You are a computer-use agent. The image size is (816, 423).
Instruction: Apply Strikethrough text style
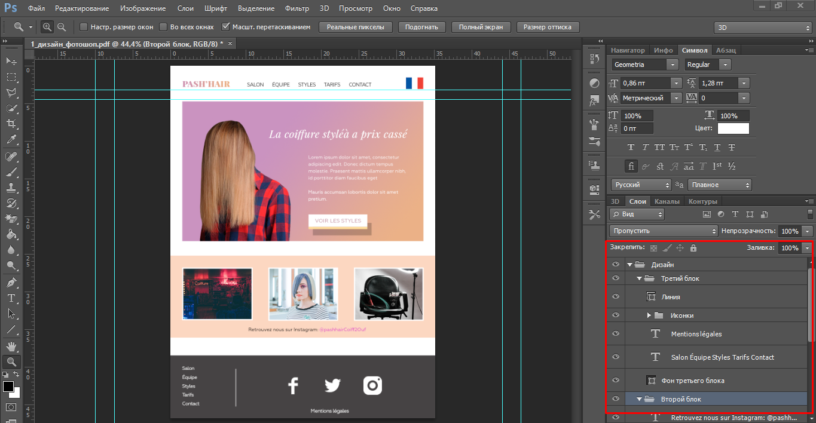click(732, 147)
